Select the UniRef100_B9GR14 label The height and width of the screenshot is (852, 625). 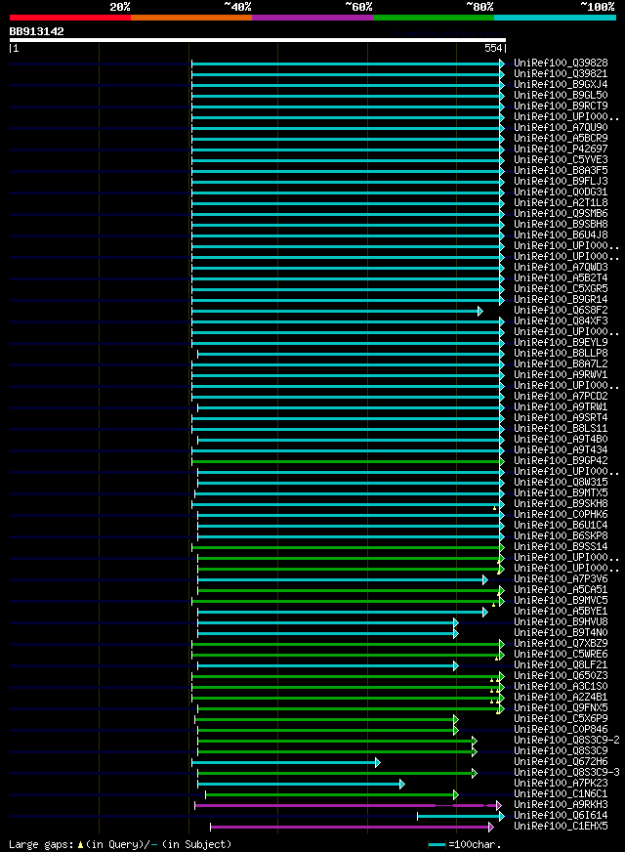561,300
